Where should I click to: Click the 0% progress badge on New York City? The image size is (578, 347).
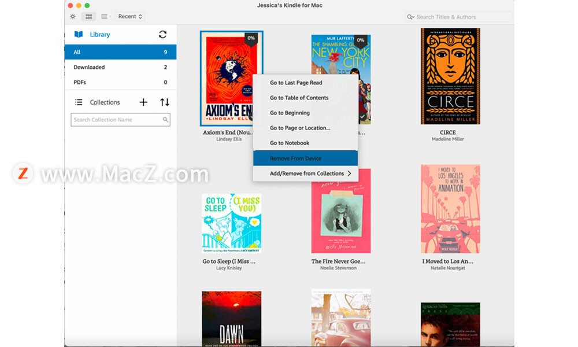click(361, 40)
